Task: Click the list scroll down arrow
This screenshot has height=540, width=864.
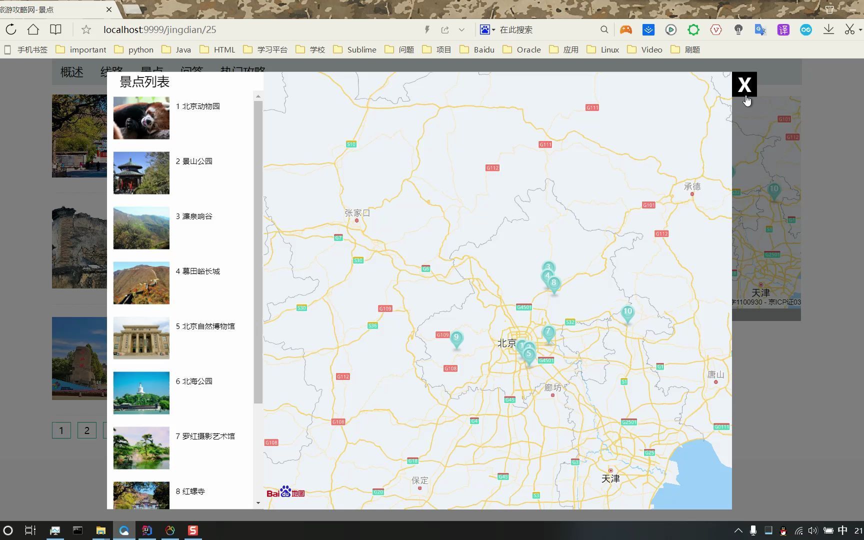Action: (258, 503)
